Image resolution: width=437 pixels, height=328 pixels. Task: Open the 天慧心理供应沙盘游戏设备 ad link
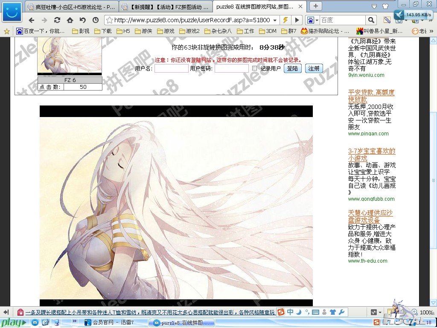point(370,217)
